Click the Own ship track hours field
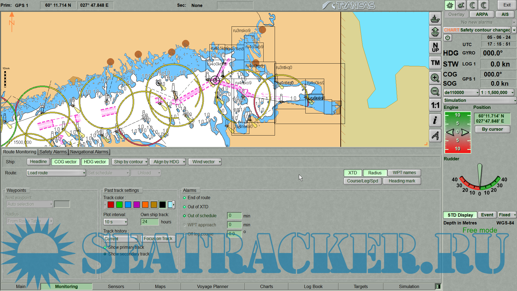This screenshot has height=291, width=517. (149, 222)
